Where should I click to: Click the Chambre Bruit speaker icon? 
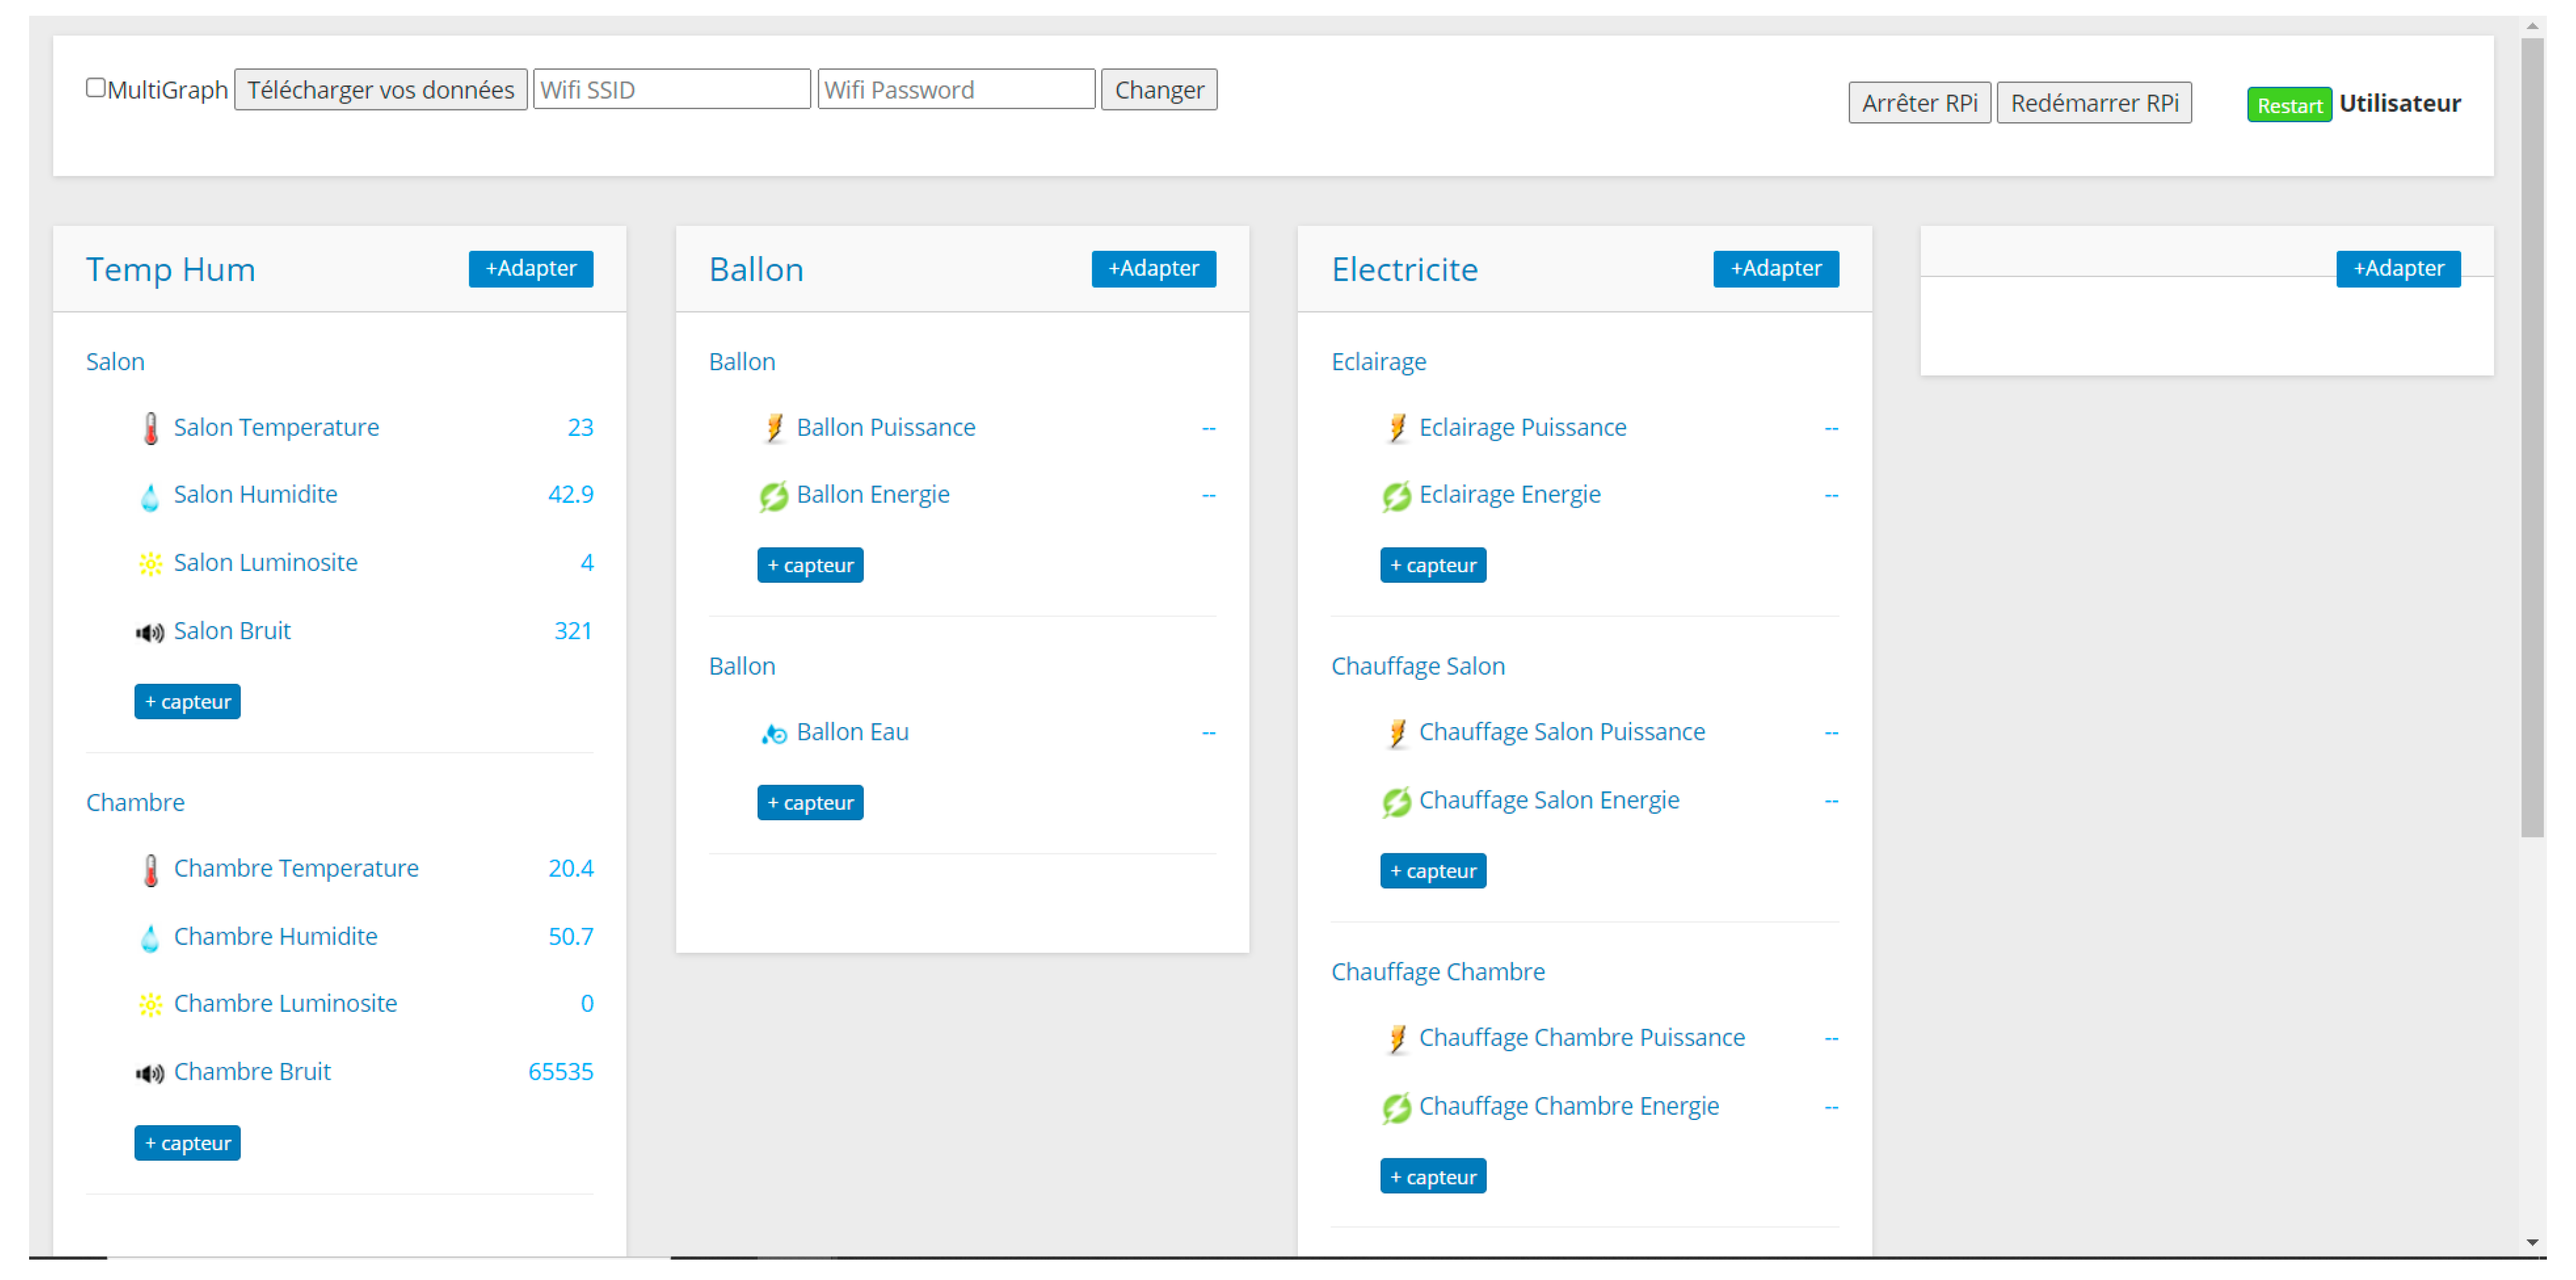[150, 1073]
